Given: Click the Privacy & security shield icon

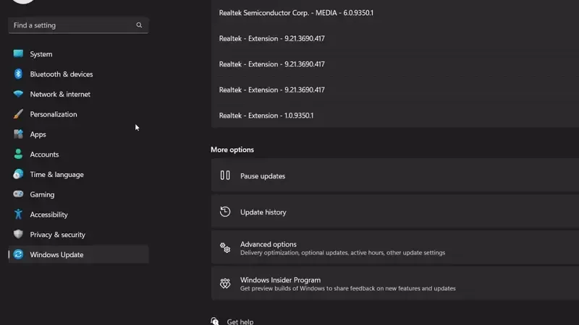Looking at the screenshot, I should point(18,235).
